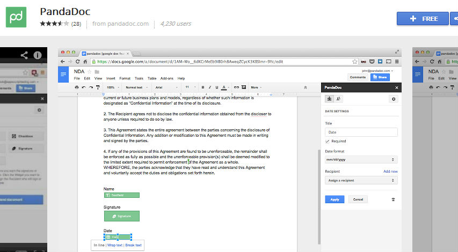
Task: Select the Break text option
Action: [x=134, y=245]
